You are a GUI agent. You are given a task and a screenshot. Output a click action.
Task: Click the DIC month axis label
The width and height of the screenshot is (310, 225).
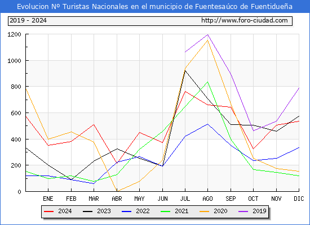299,199
